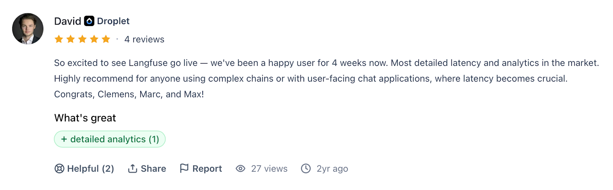
Task: Open David's 4 reviews link
Action: [x=144, y=39]
